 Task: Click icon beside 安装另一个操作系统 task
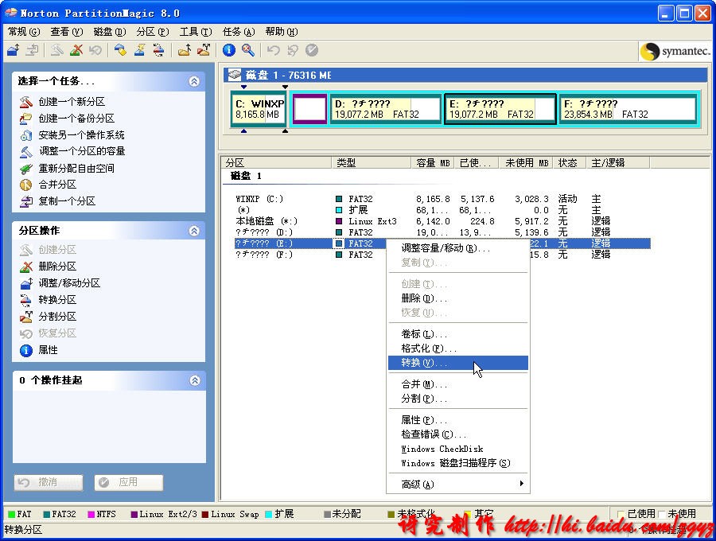26,135
